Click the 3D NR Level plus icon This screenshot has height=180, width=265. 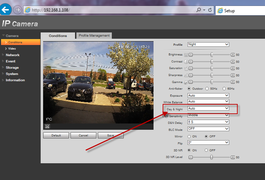point(232,157)
